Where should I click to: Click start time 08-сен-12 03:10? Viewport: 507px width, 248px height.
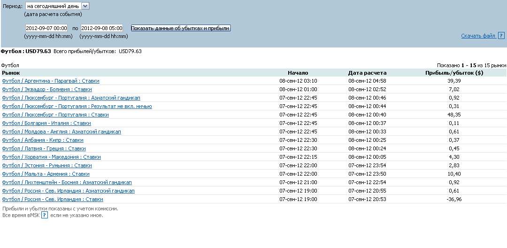pos(298,81)
